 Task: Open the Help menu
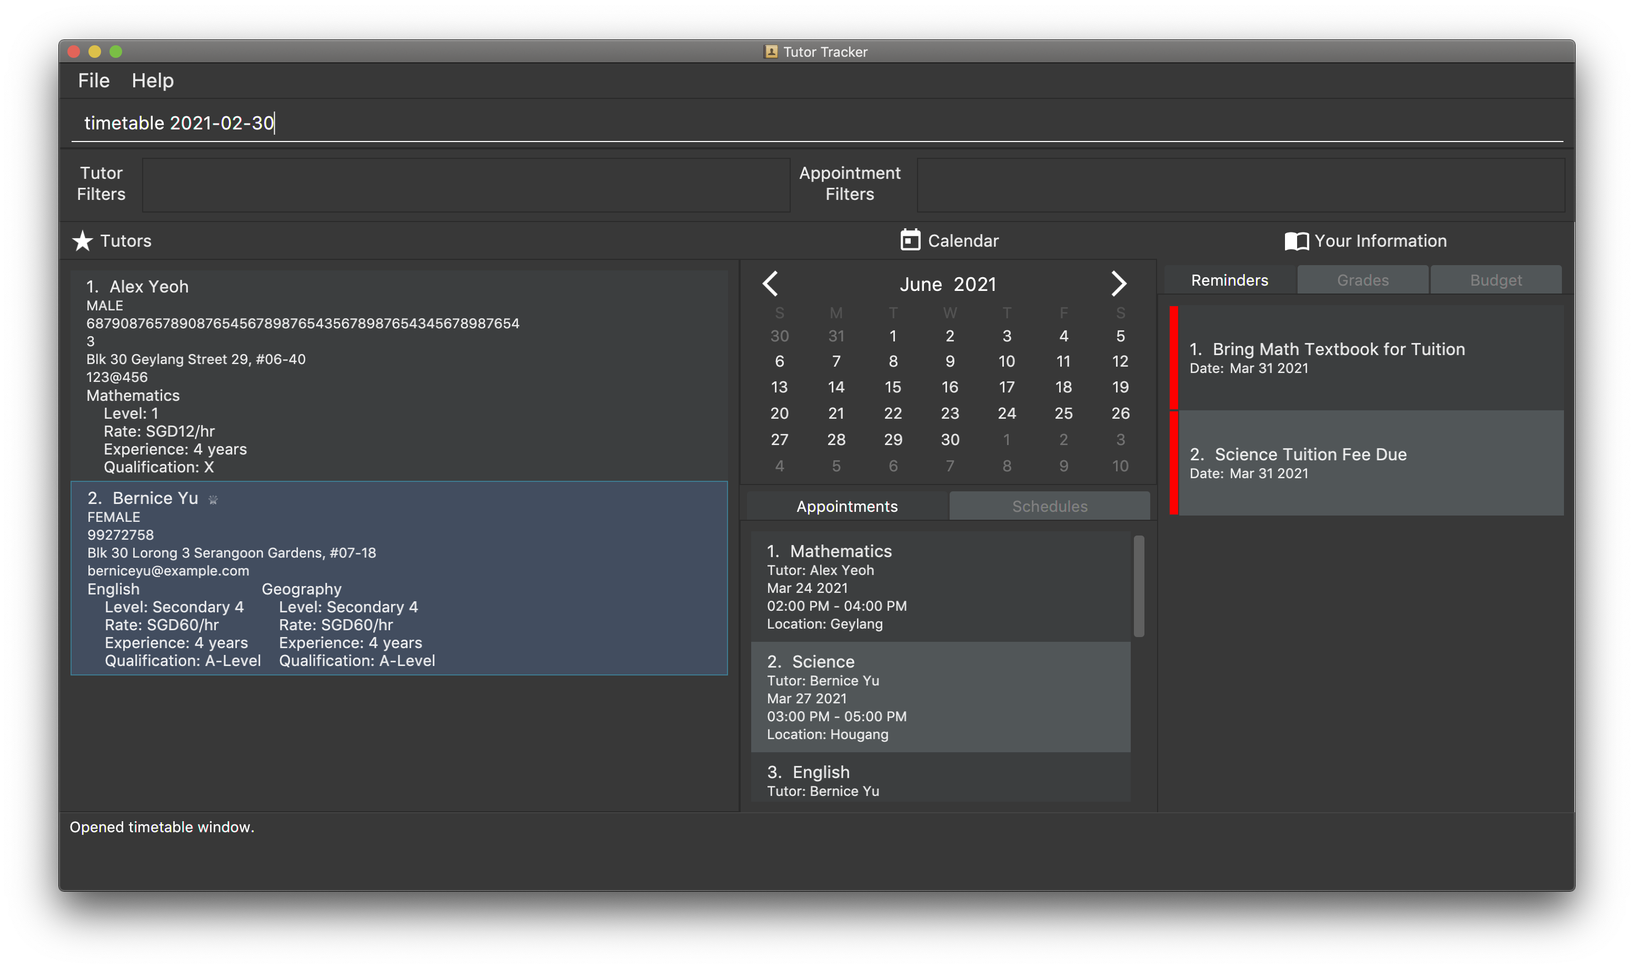[x=152, y=80]
